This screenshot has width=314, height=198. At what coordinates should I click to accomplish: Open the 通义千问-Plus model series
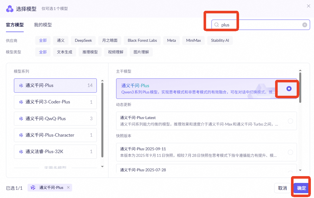tap(55, 86)
